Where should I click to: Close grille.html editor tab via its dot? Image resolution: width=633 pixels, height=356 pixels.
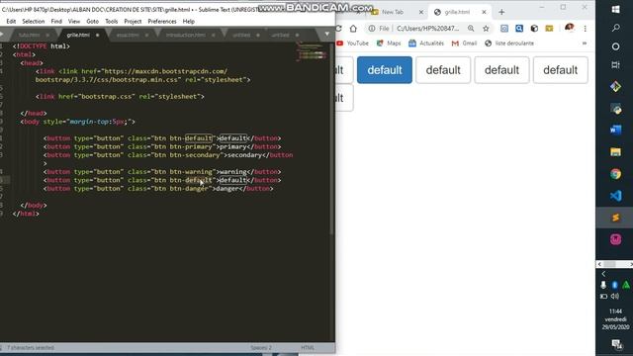[97, 36]
